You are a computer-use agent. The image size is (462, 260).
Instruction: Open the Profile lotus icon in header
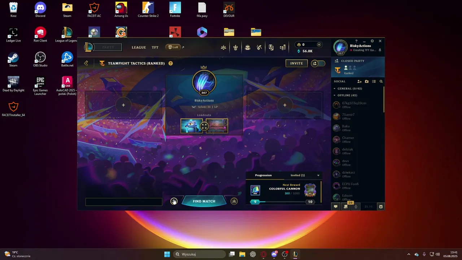(x=224, y=47)
